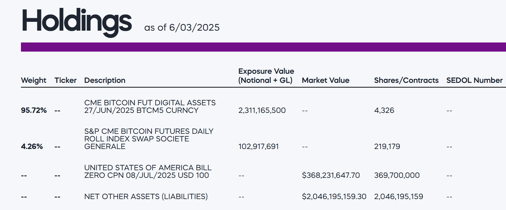The image size is (506, 210).
Task: Open the United States of America Bill holding
Action: 148,171
